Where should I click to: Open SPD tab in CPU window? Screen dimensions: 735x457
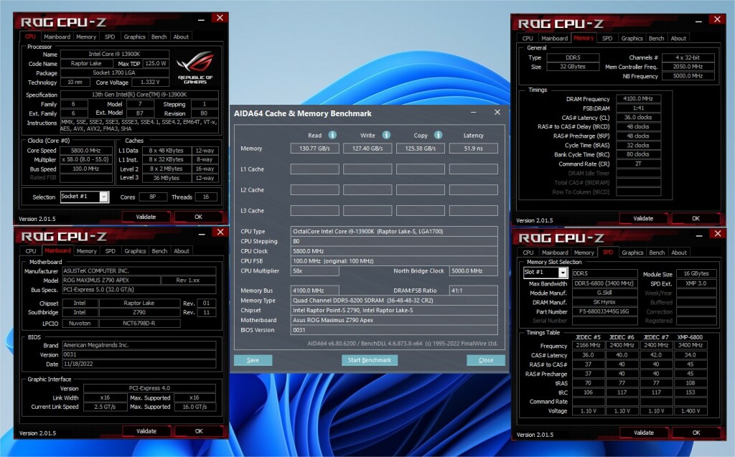tap(110, 37)
